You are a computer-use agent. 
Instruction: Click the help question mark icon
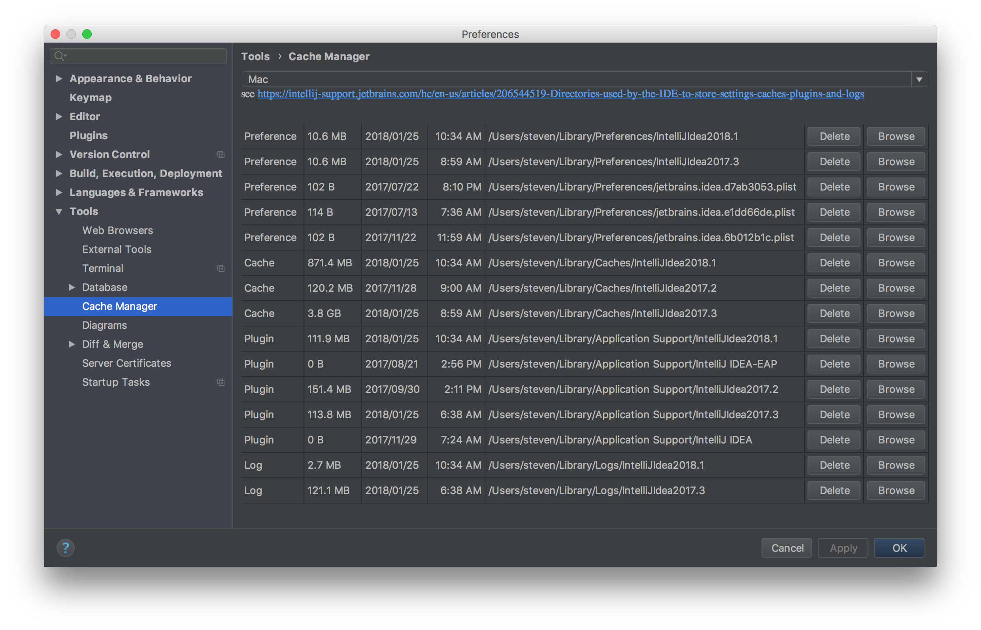66,548
